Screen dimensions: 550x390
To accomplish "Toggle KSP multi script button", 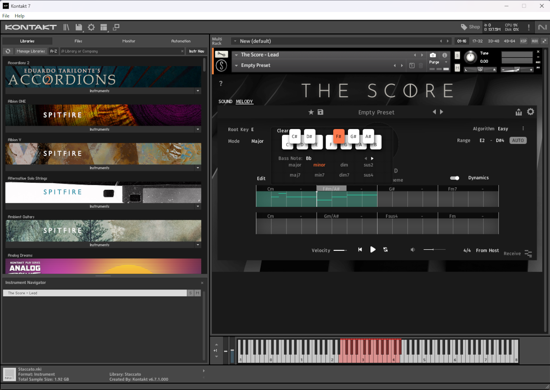I will click(x=523, y=41).
